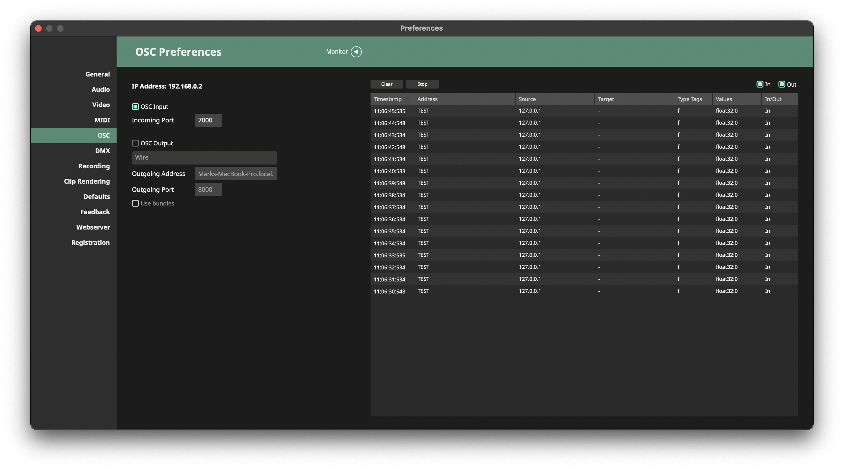Viewport: 844px width, 470px height.
Task: Enable the OSC Output checkbox
Action: tap(135, 143)
